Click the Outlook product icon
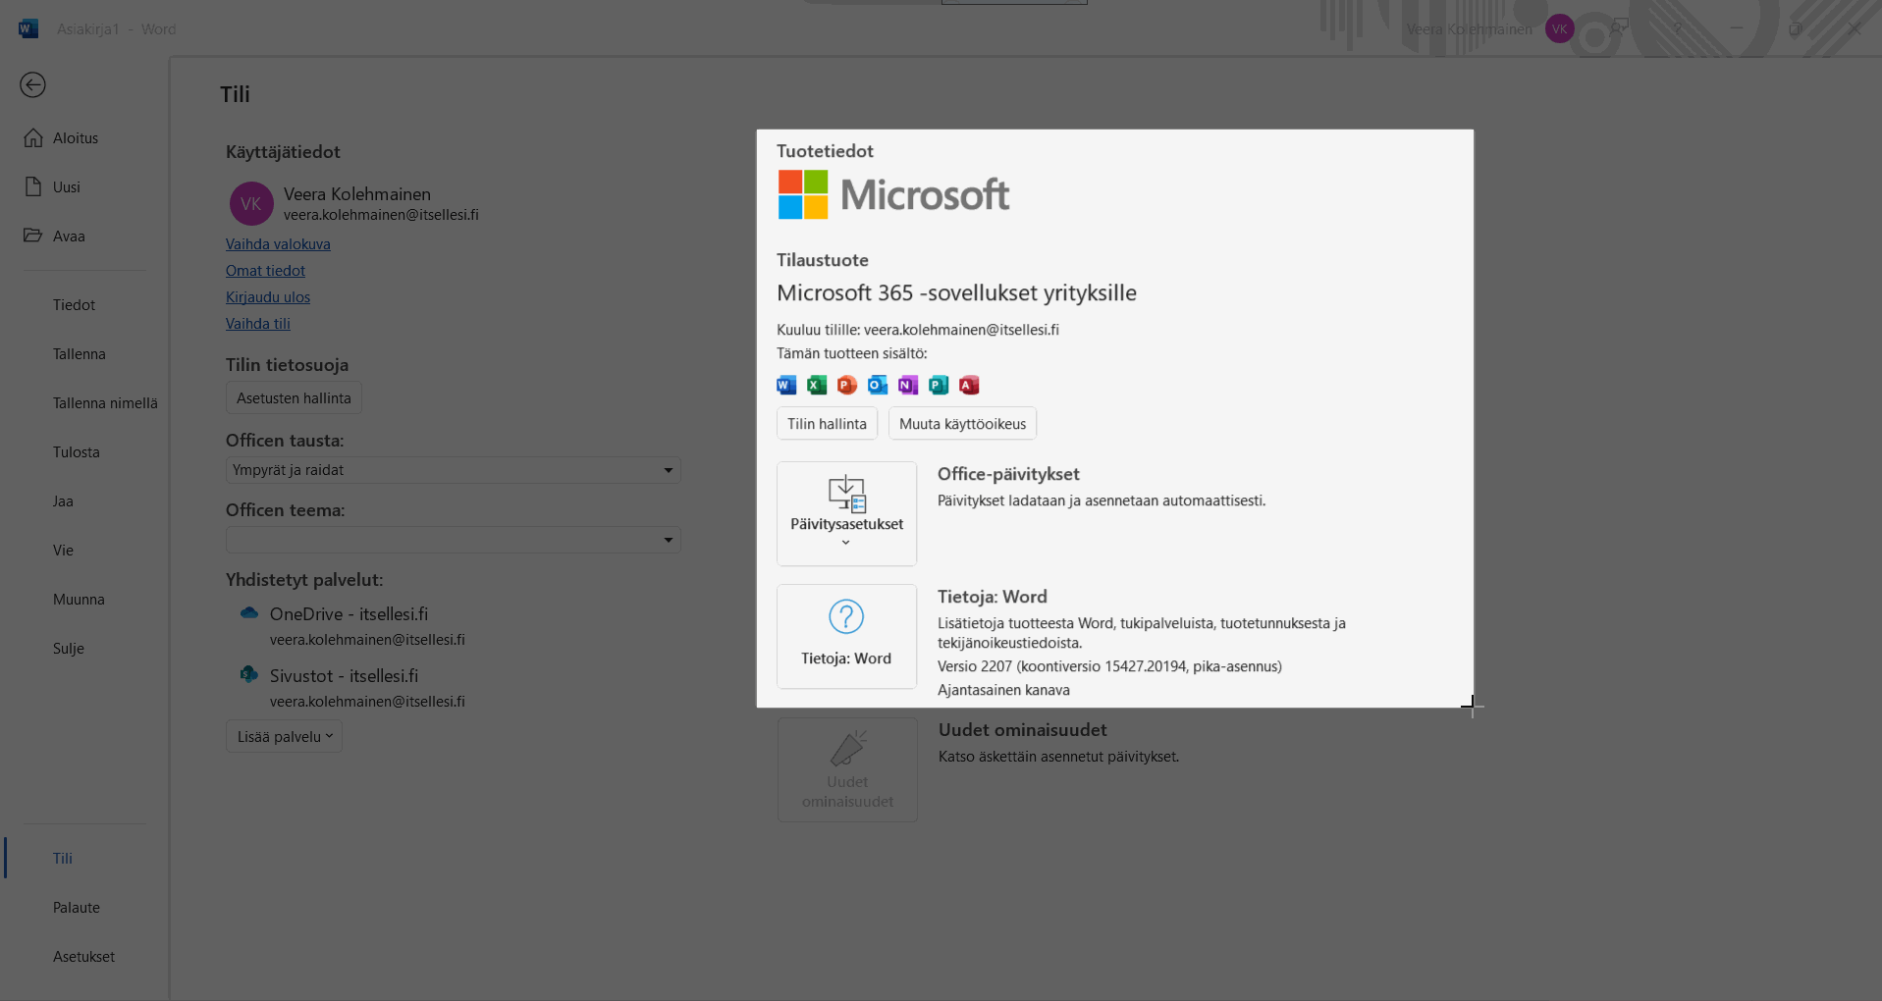Screen dimensions: 1882x1001 click(x=878, y=386)
